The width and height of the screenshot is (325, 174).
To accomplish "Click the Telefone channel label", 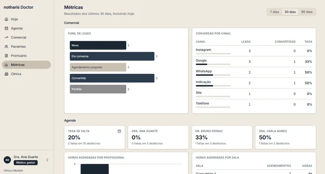I will 202,103.
